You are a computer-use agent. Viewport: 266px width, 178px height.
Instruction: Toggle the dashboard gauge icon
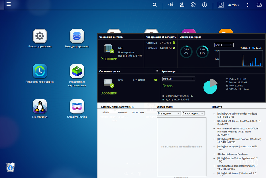(259, 5)
